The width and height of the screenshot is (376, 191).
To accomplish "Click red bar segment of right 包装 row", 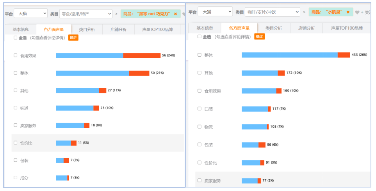I will click(262, 145).
